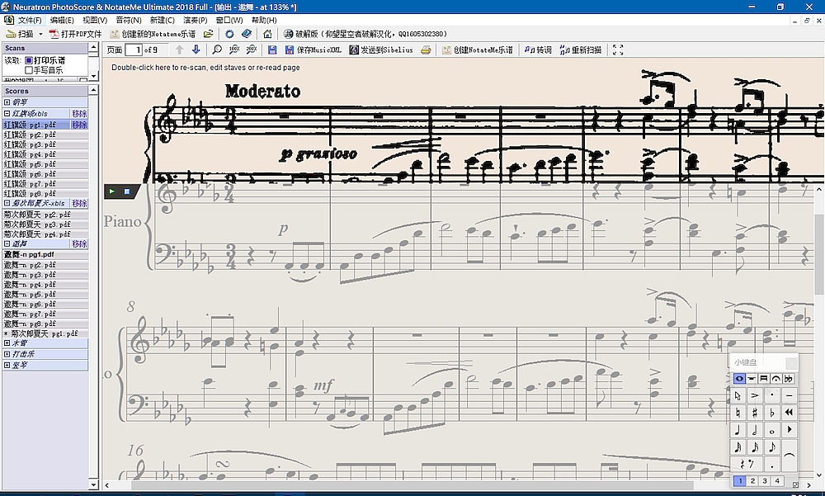Open the 扫描 (Scan) toolbar button
Viewport: 825px width, 496px height.
click(x=20, y=34)
